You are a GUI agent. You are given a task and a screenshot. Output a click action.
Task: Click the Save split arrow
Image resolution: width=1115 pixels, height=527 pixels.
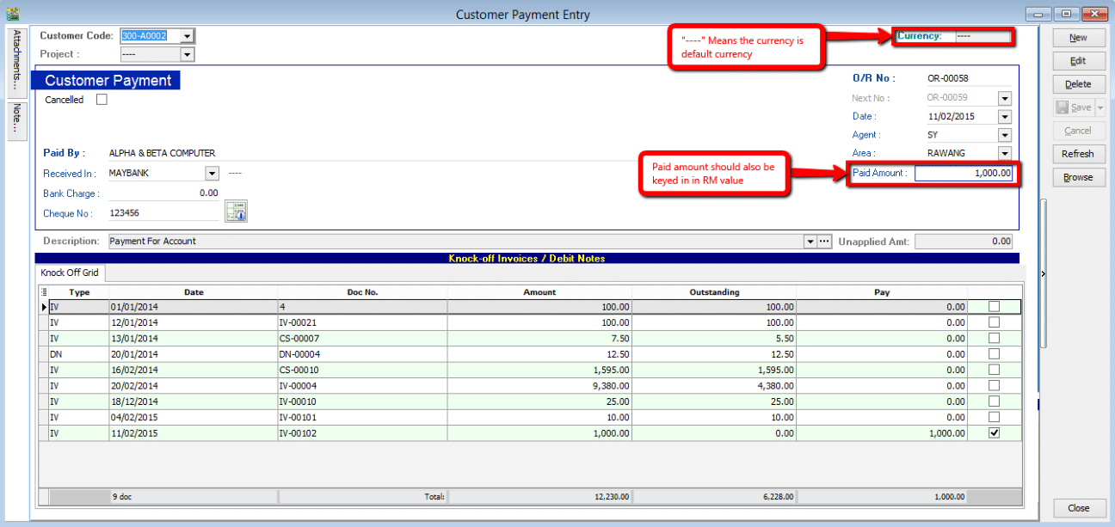1100,107
